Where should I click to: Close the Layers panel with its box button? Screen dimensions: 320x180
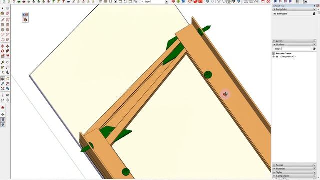coord(314,41)
